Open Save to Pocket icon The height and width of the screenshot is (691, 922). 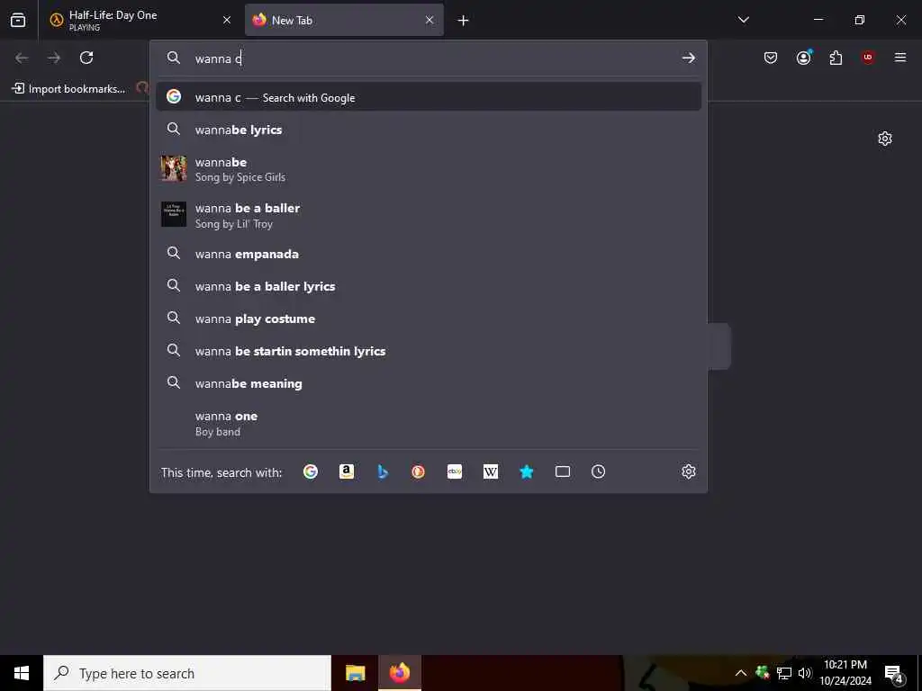[771, 58]
